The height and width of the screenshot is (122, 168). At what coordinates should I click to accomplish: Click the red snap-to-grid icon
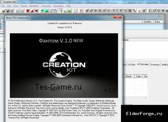pos(28,11)
